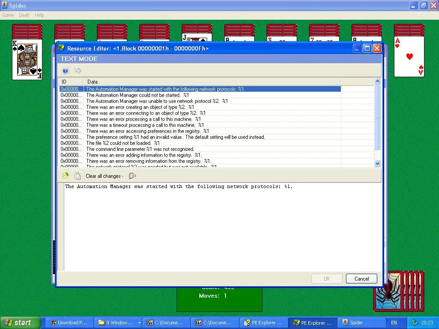Click the EN language indicator
The image size is (439, 329).
(x=394, y=323)
